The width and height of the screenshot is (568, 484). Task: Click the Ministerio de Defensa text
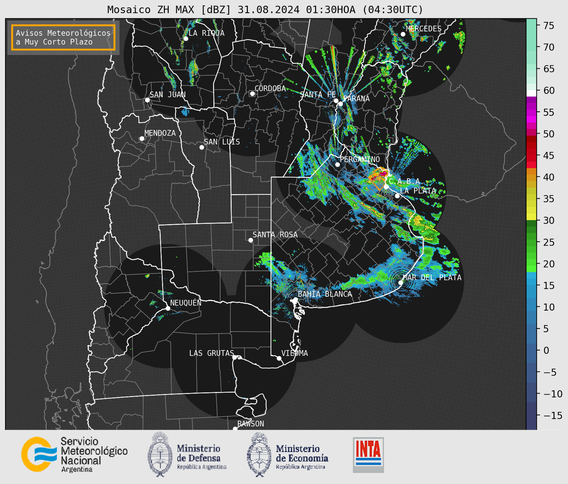(202, 457)
